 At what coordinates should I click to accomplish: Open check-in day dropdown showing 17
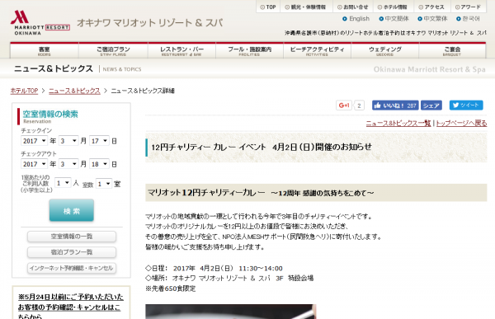click(x=99, y=141)
